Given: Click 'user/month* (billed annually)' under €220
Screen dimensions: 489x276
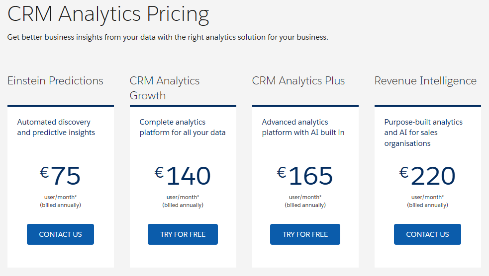Looking at the screenshot, I should point(427,201).
